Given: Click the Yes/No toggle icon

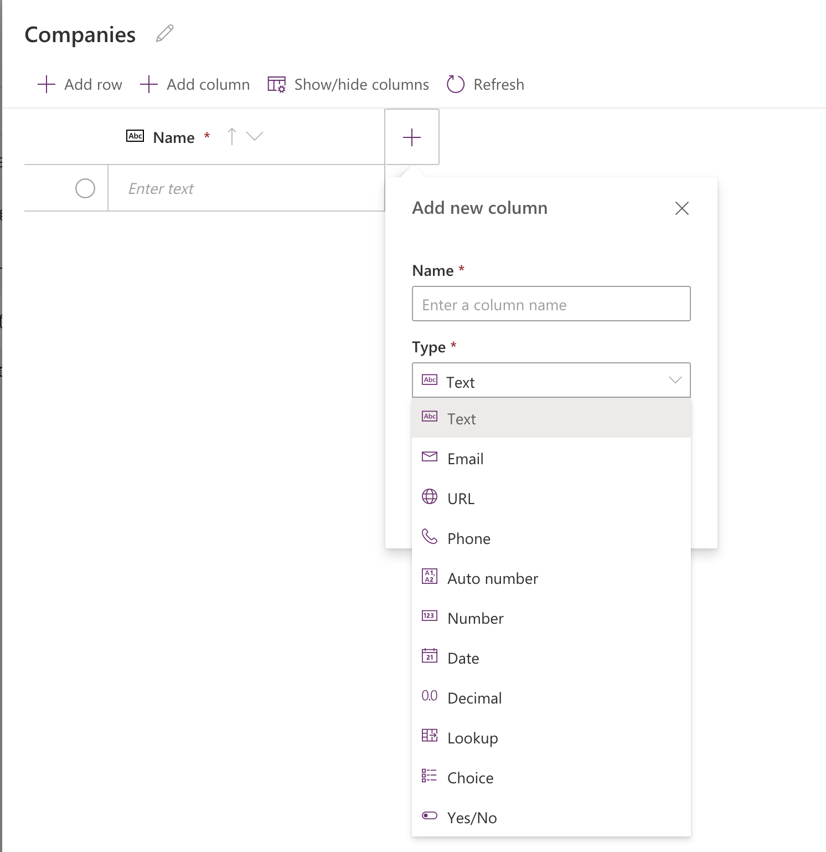Looking at the screenshot, I should click(x=429, y=816).
